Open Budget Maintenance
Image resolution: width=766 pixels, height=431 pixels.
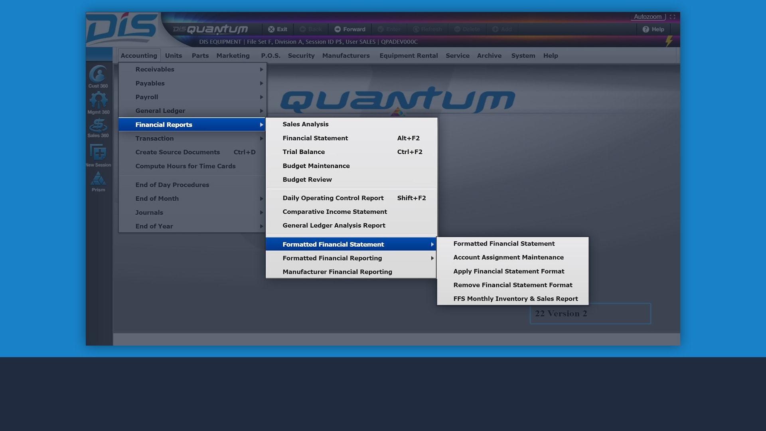pyautogui.click(x=351, y=166)
